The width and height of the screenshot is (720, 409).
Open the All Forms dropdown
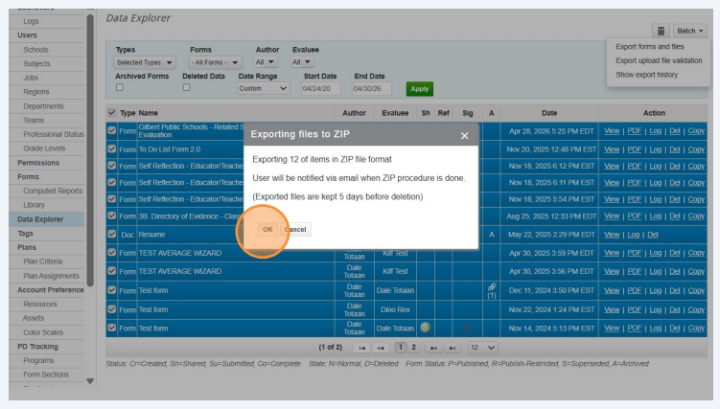tap(215, 62)
